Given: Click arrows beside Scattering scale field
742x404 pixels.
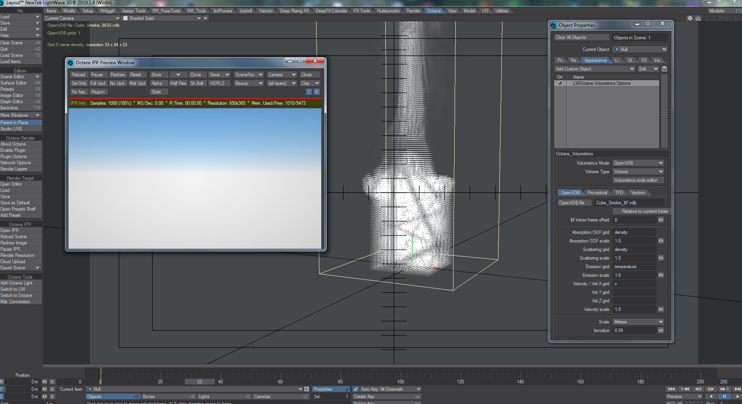Looking at the screenshot, I should point(661,258).
